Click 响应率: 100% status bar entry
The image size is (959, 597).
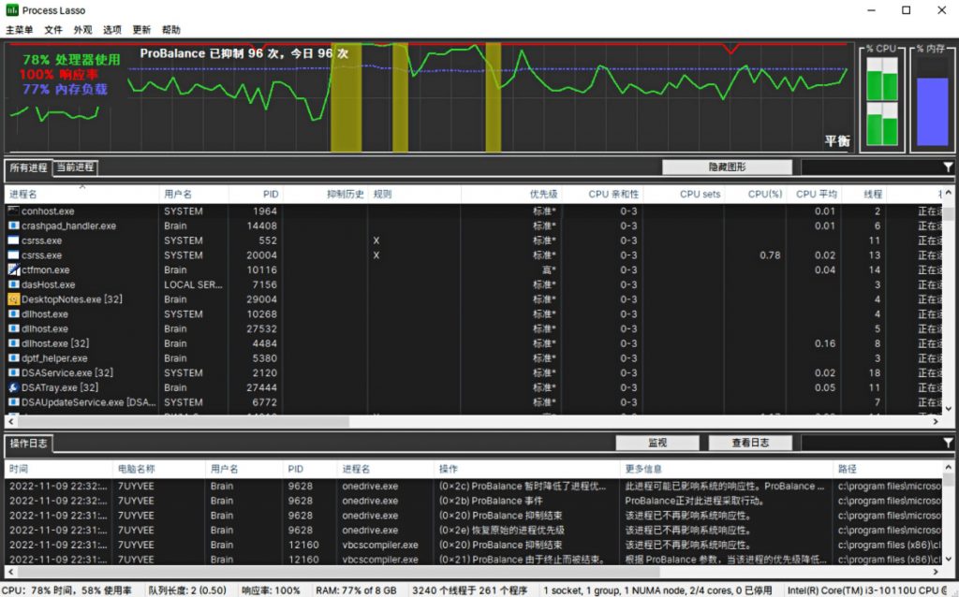(x=271, y=590)
